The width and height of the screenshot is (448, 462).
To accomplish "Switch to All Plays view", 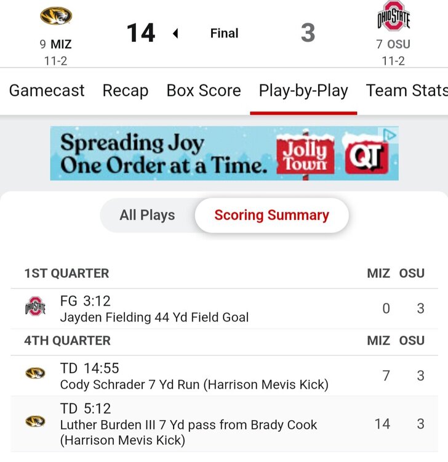I will coord(147,215).
